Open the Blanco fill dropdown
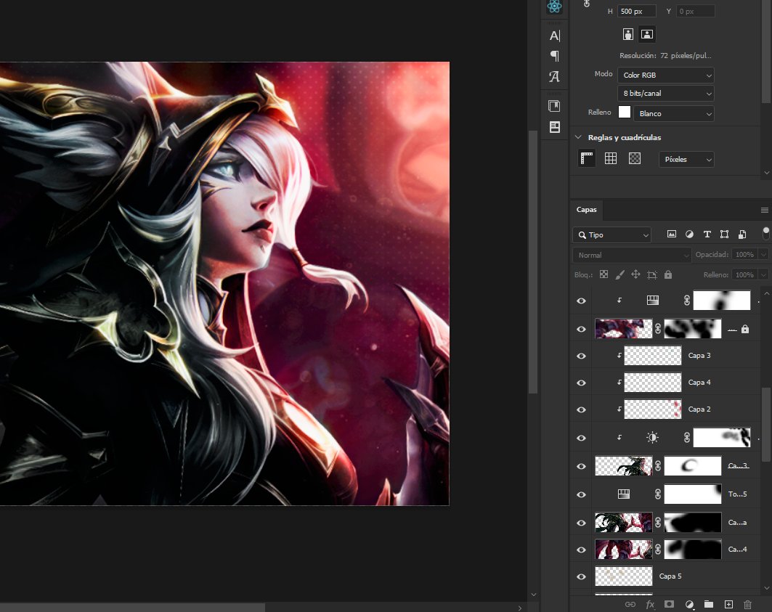772x612 pixels. [x=673, y=113]
